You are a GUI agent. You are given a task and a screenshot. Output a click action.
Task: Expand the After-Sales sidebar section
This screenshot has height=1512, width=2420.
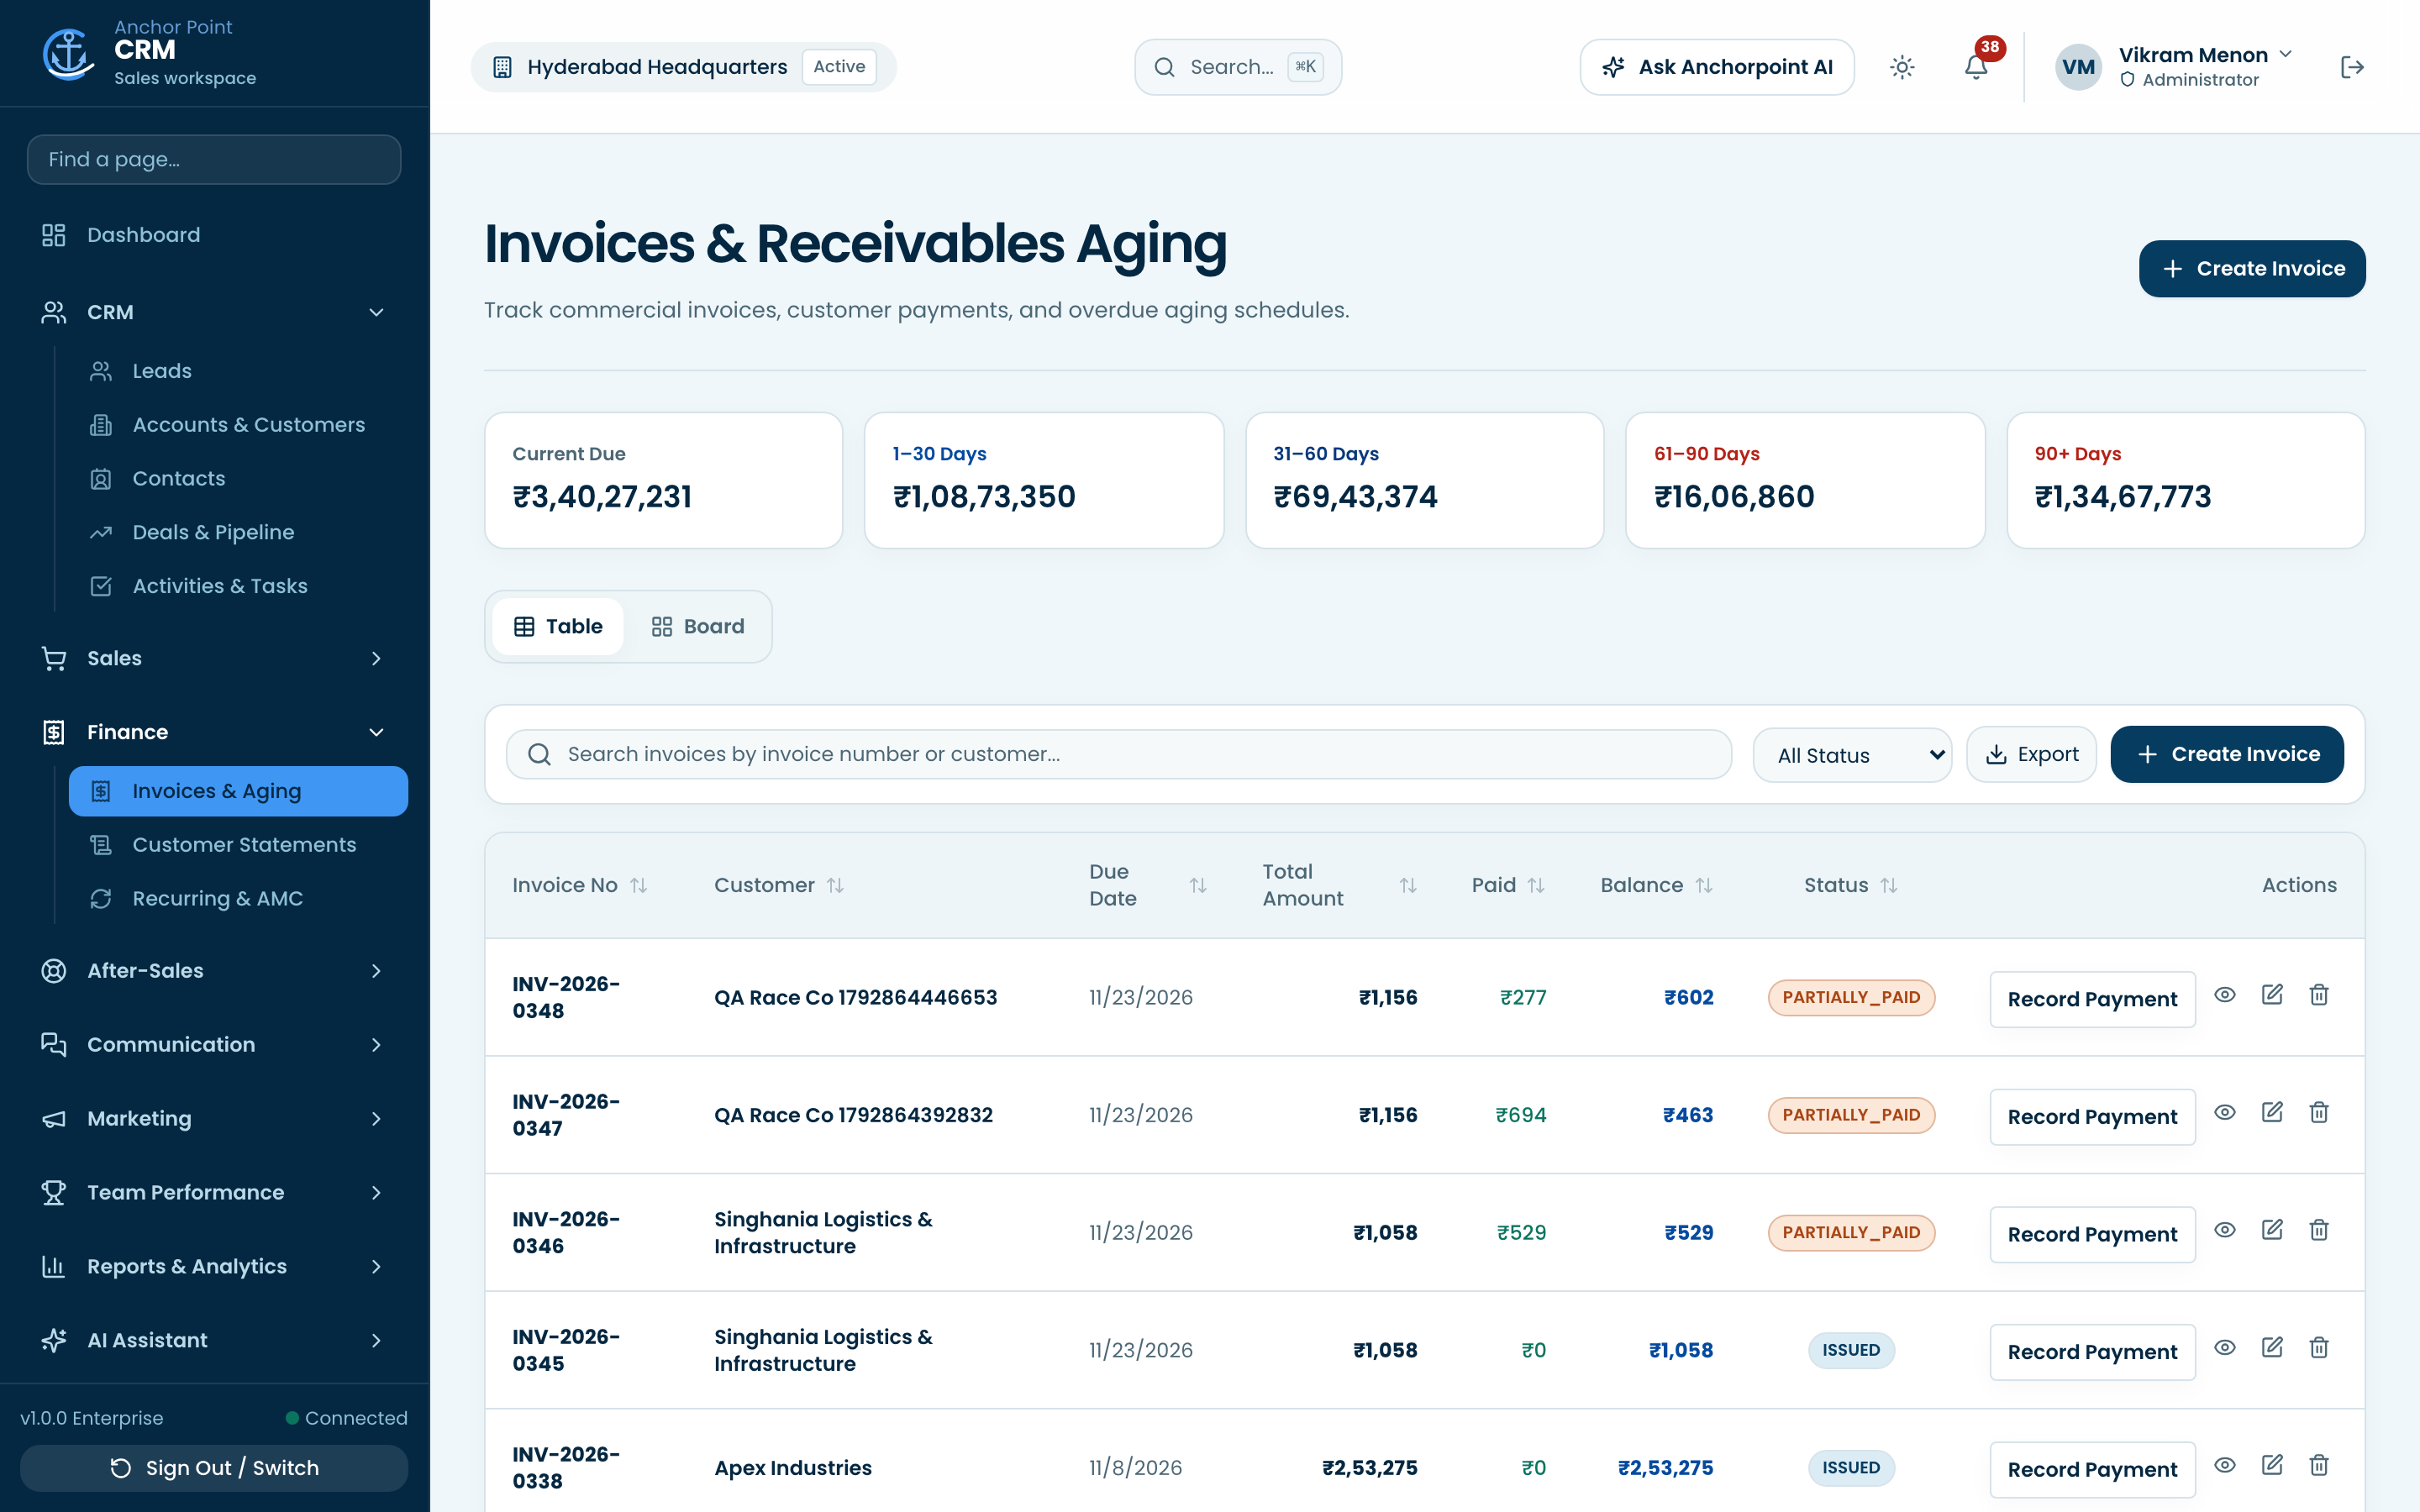pyautogui.click(x=214, y=970)
